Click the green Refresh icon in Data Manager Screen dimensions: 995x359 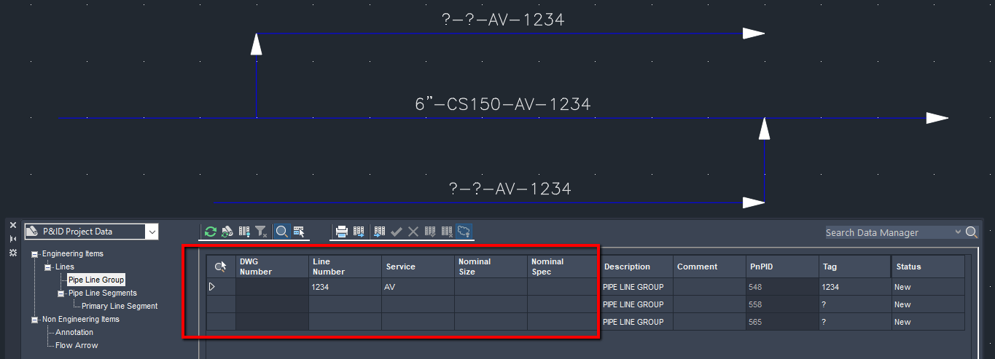[x=211, y=232]
